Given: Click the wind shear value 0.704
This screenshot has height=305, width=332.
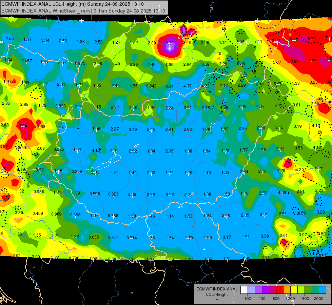Looking at the screenshot, I should [x=113, y=238].
